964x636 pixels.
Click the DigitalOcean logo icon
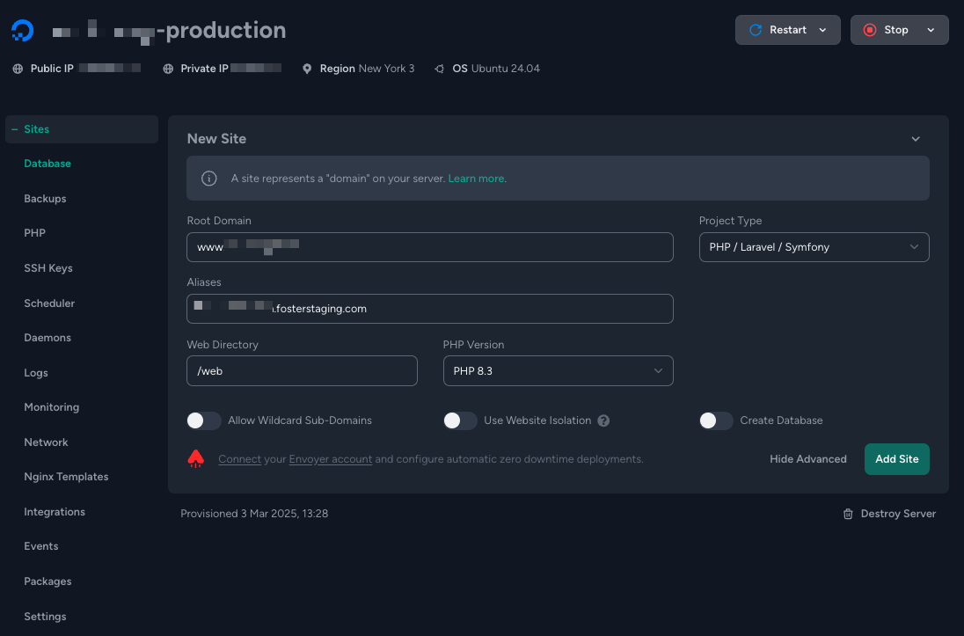[22, 30]
